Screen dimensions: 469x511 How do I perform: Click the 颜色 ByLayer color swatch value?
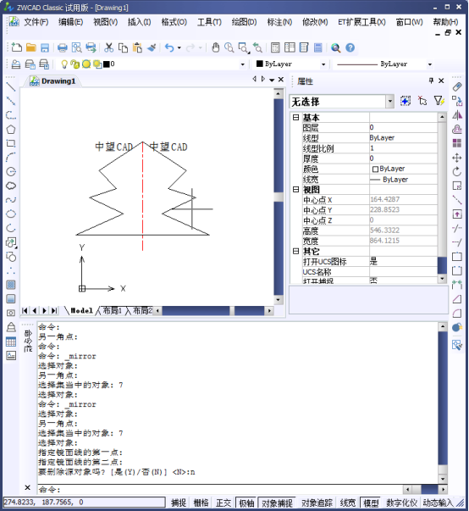click(403, 169)
